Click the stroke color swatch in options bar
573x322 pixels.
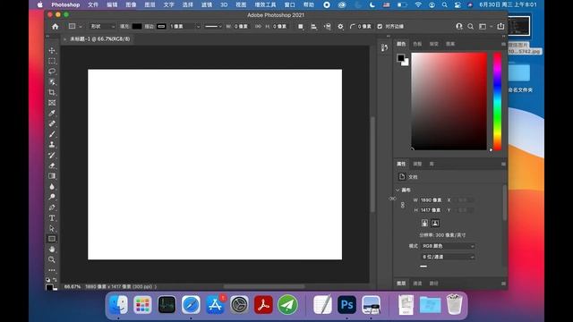pos(161,27)
